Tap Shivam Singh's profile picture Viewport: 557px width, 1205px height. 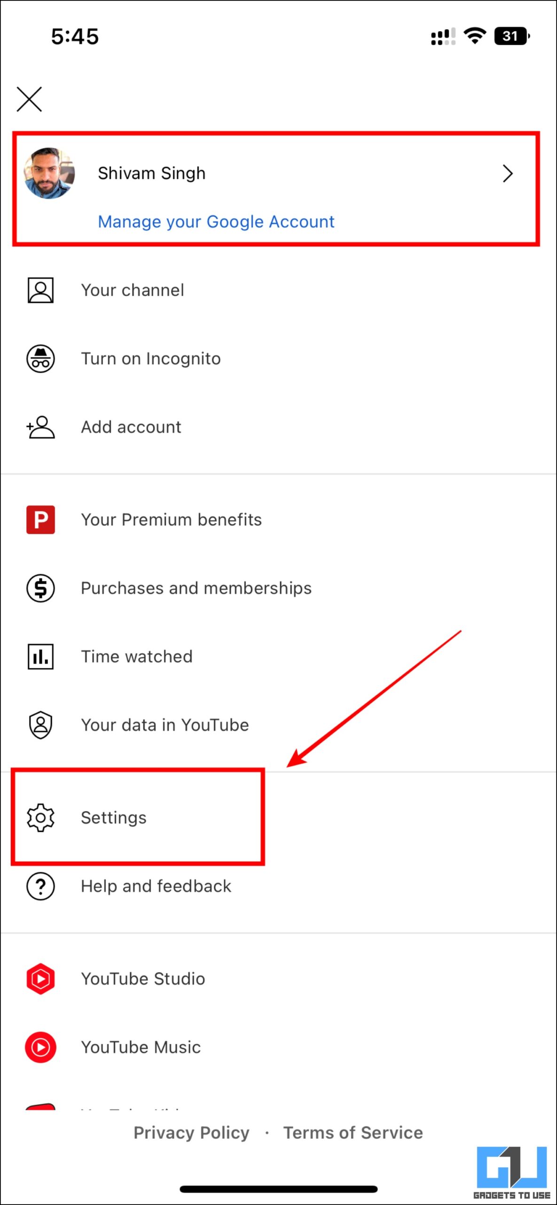coord(49,173)
